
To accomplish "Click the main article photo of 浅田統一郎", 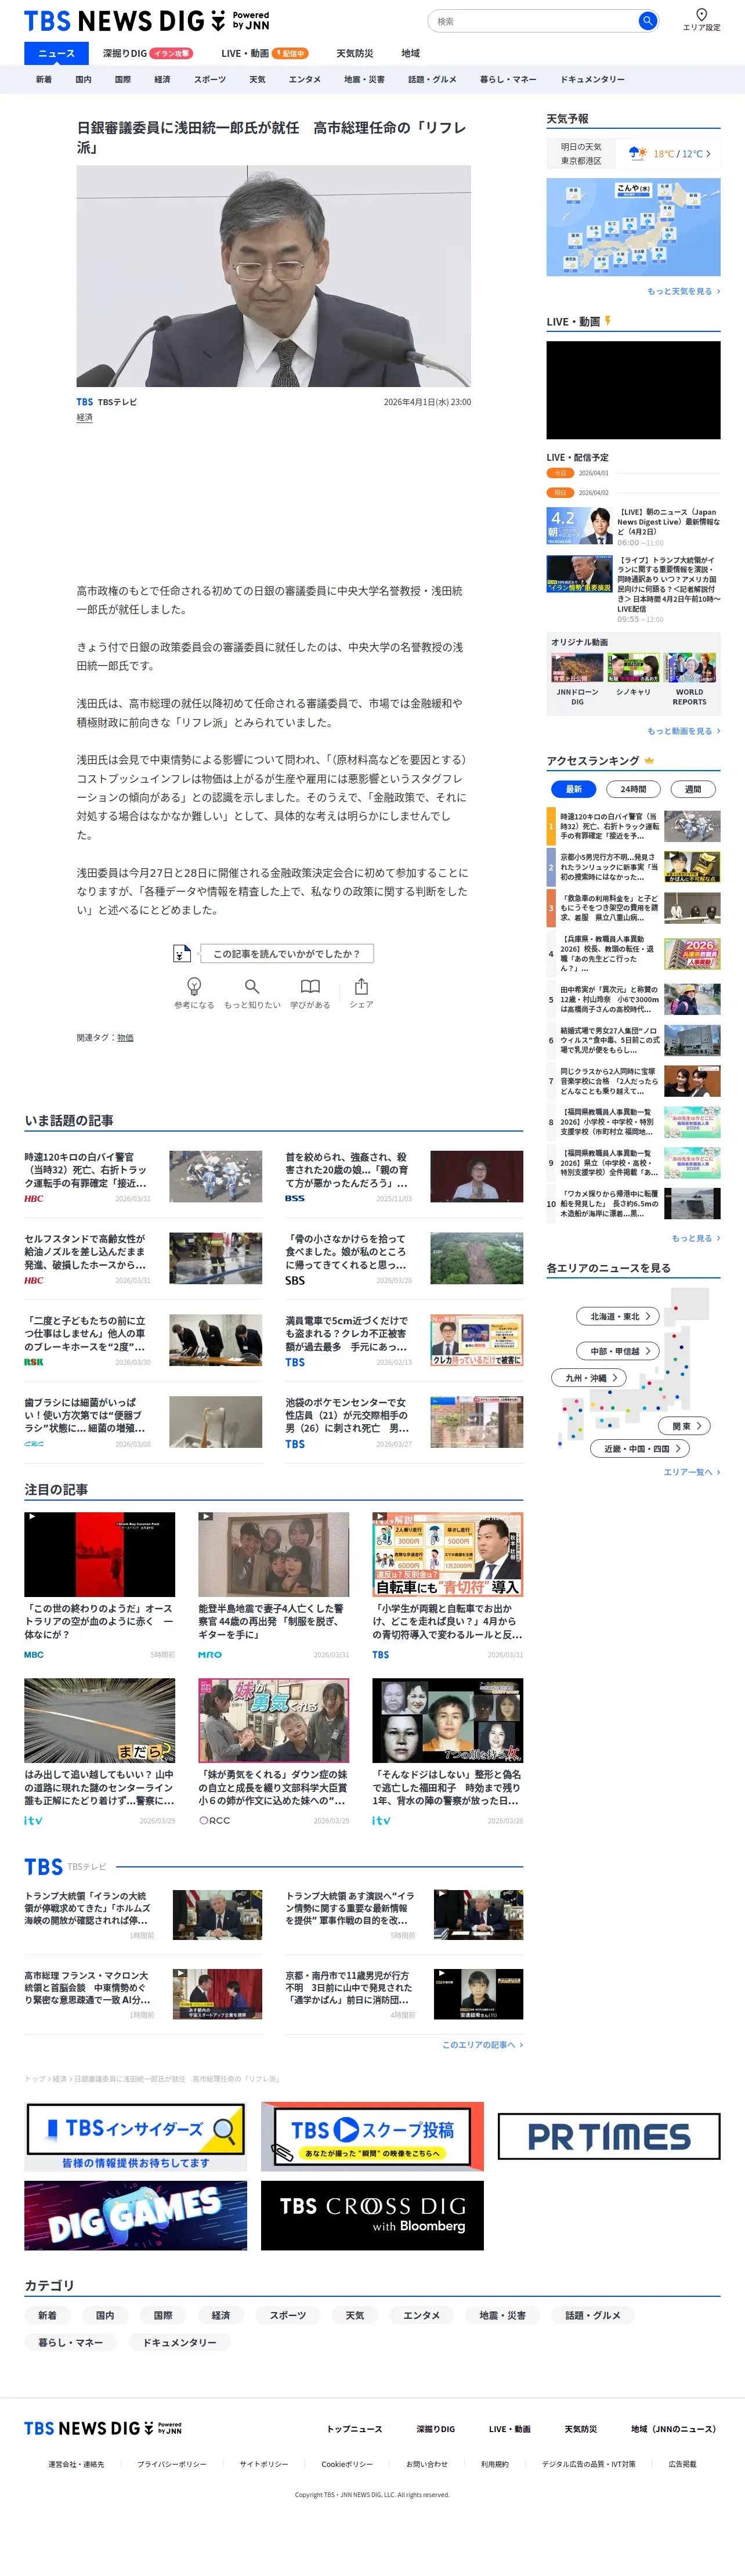I will [274, 276].
